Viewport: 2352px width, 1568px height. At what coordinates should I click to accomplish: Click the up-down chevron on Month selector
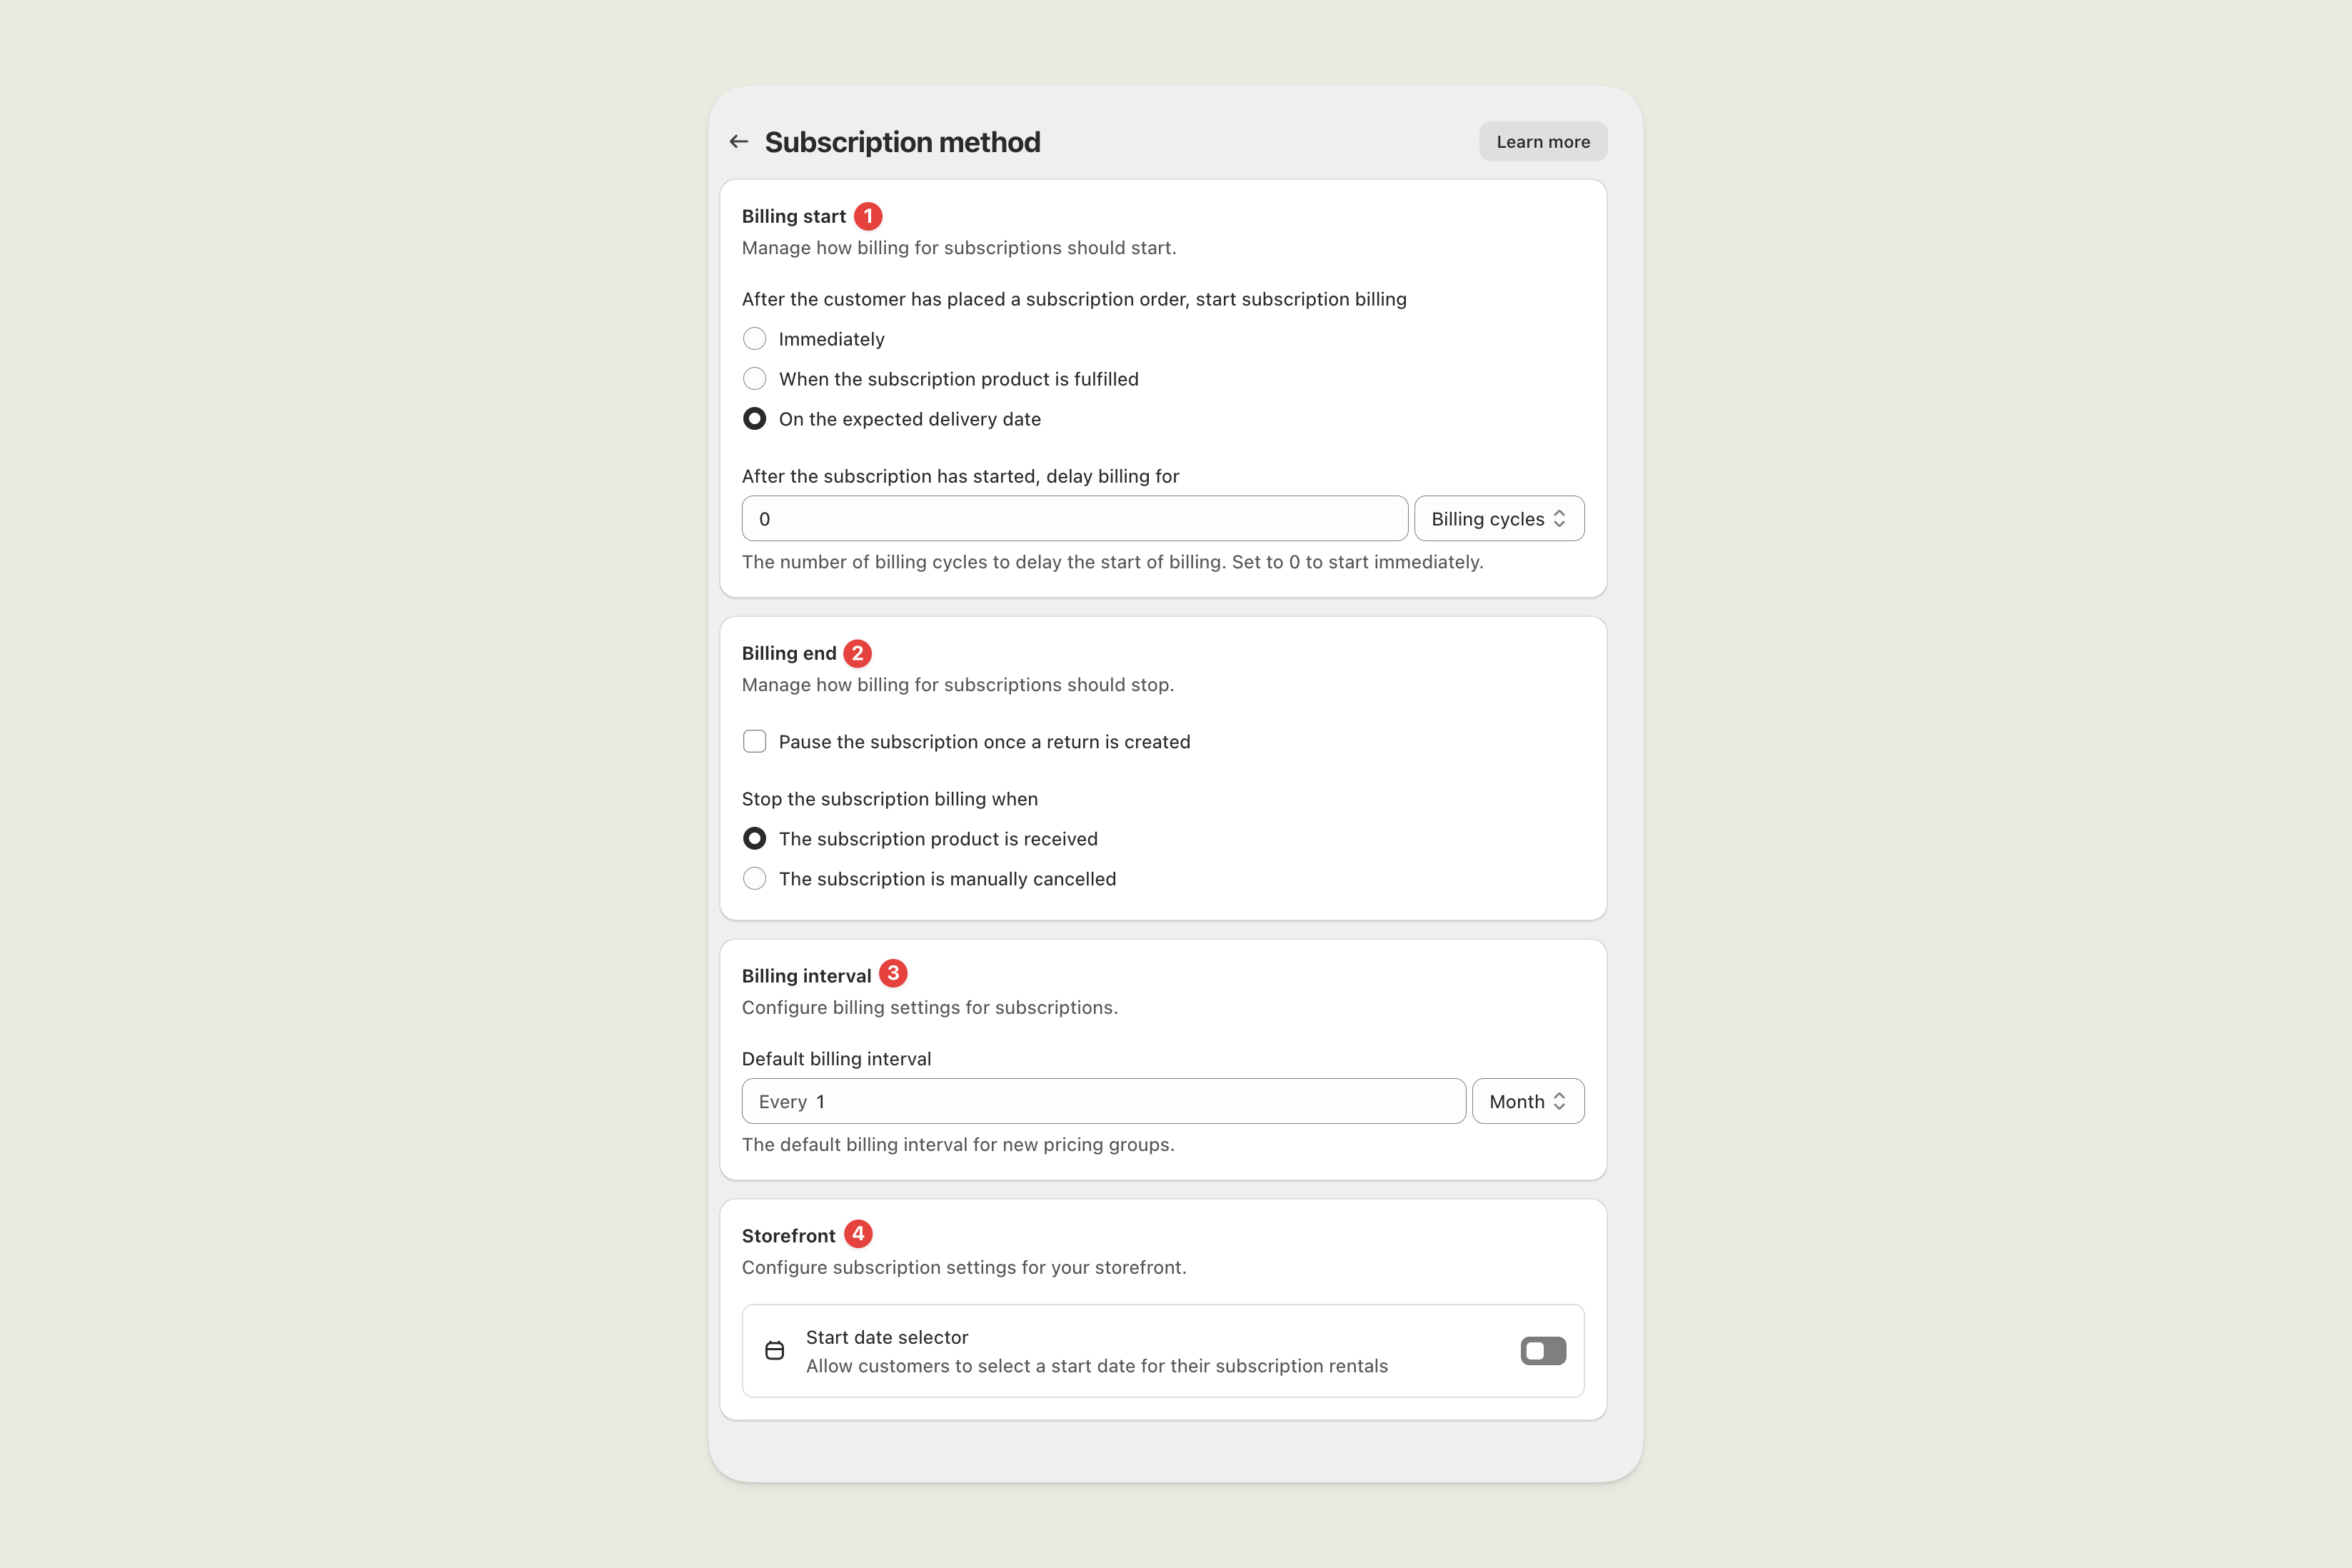(x=1560, y=1100)
